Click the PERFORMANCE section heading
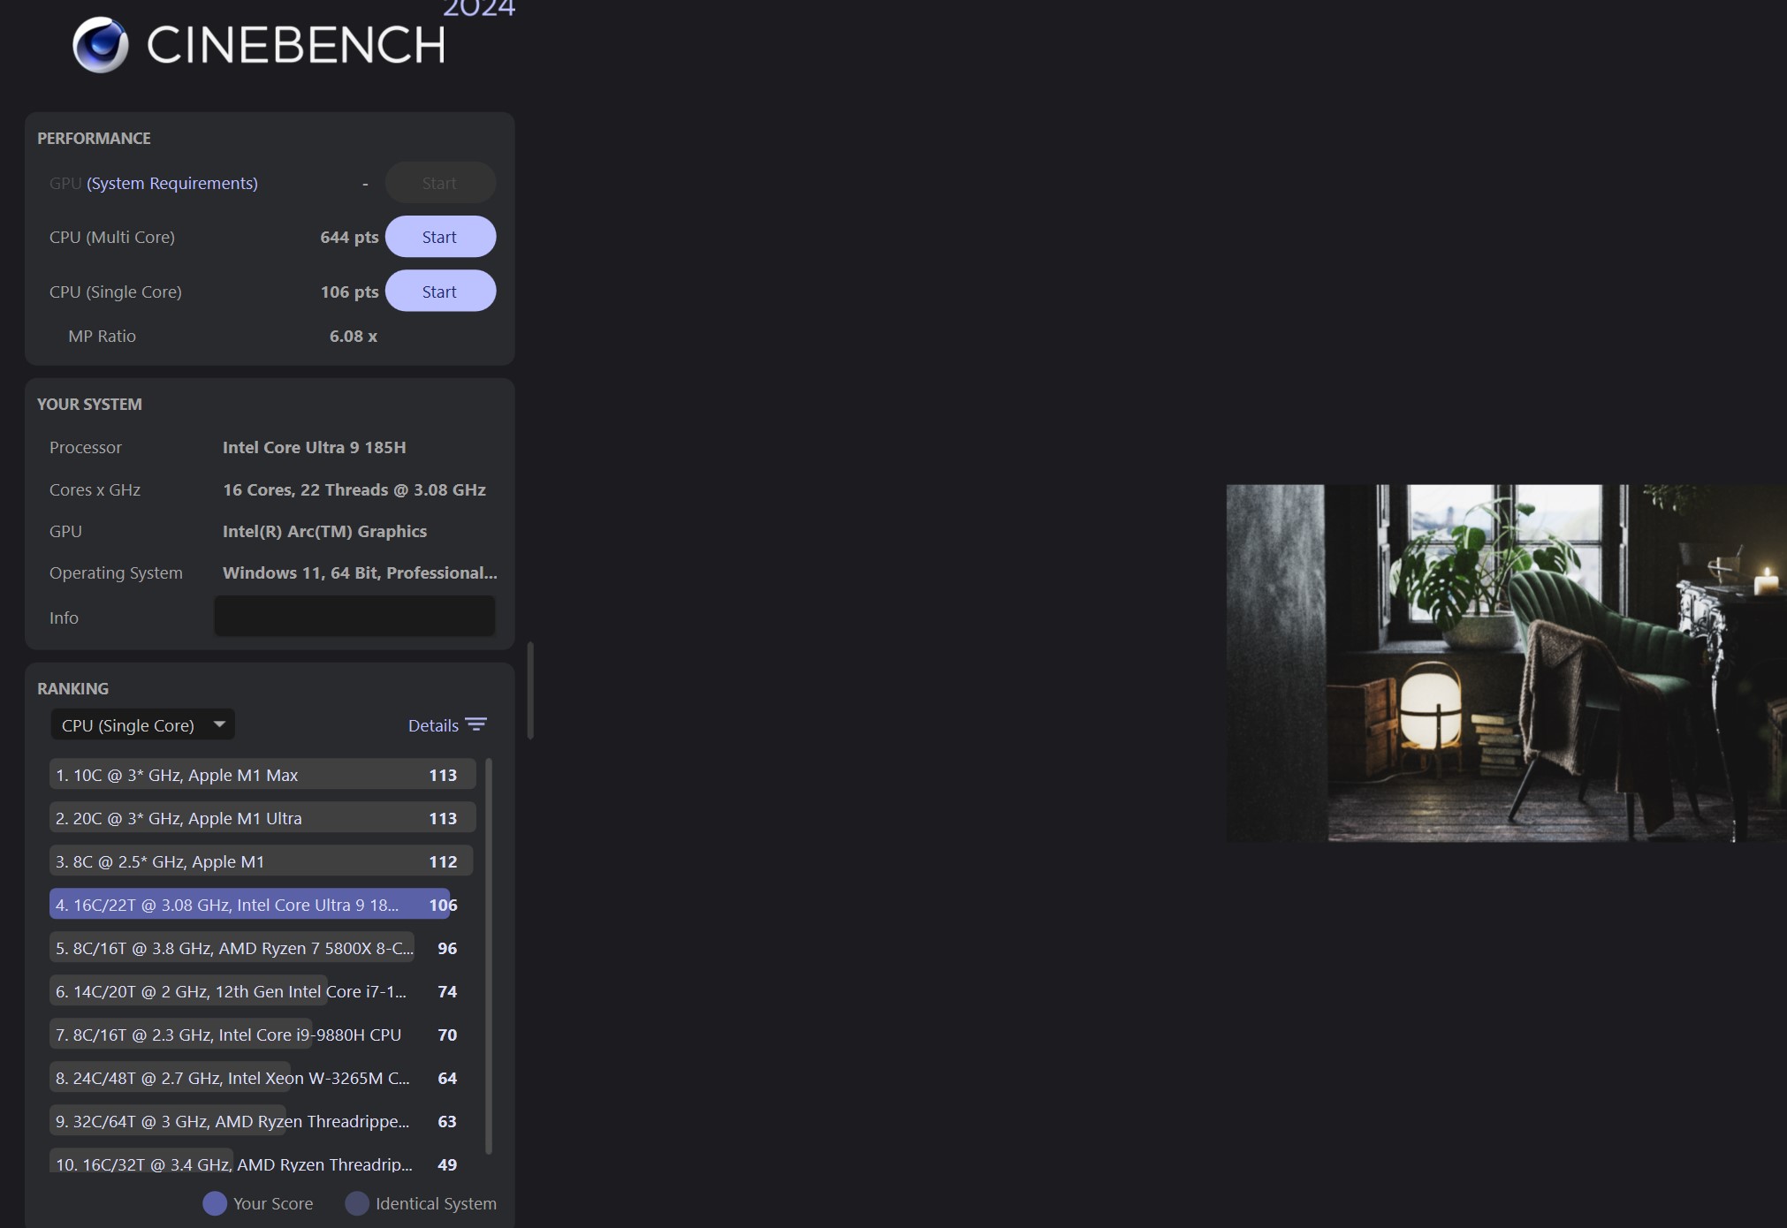The image size is (1787, 1228). 94,138
